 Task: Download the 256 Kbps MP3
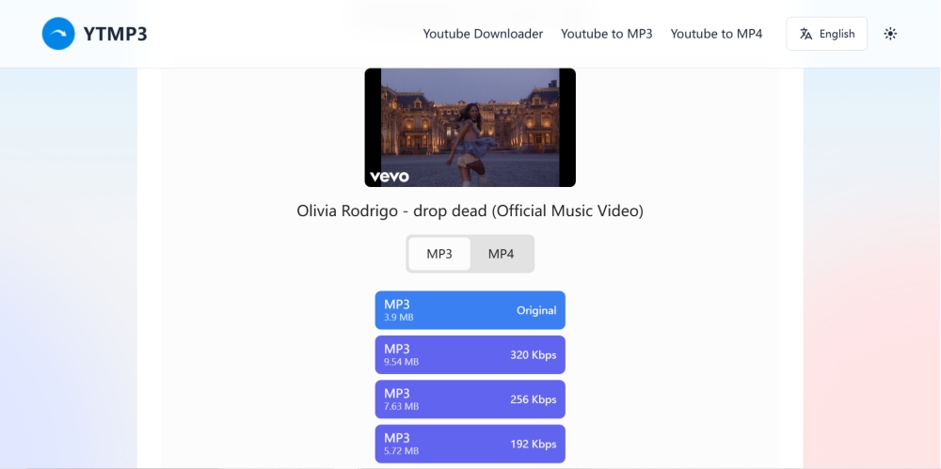(x=470, y=399)
